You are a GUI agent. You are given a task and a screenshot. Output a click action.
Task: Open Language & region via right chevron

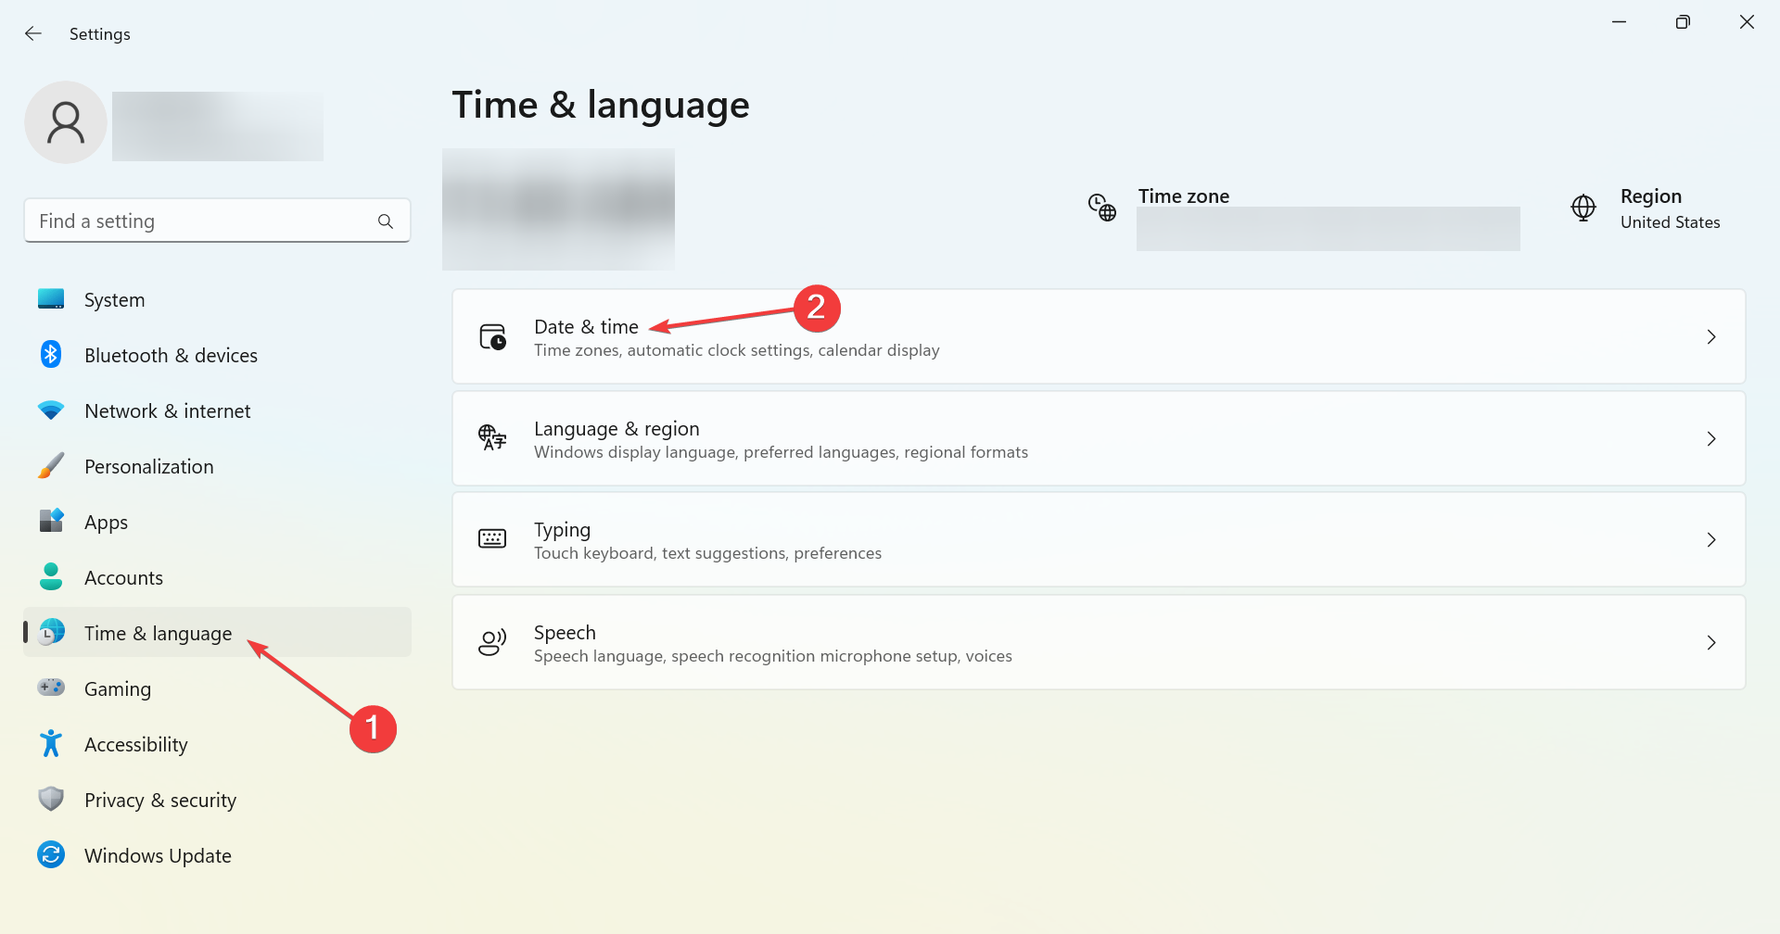click(x=1711, y=438)
